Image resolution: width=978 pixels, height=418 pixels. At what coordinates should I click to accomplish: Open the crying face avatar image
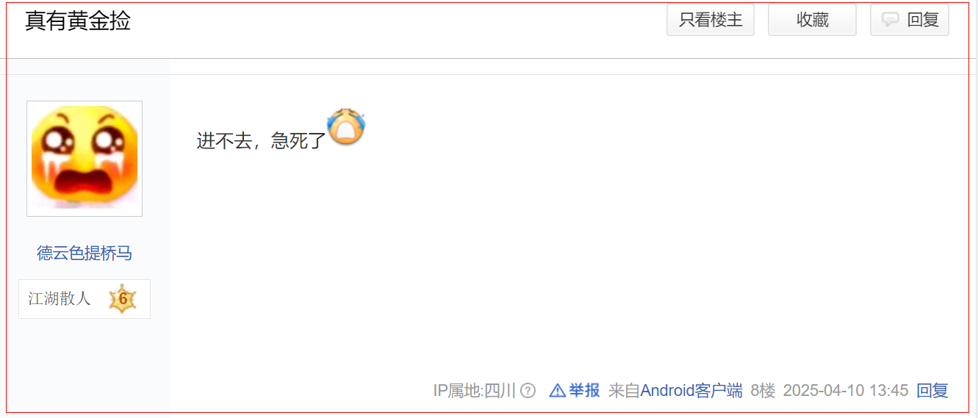[x=85, y=159]
